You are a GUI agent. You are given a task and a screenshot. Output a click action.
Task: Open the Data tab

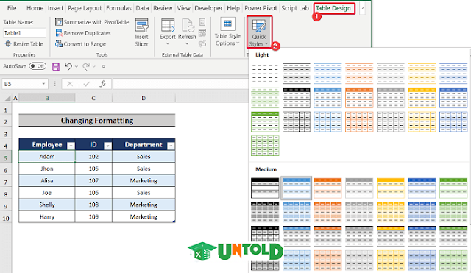tap(142, 8)
